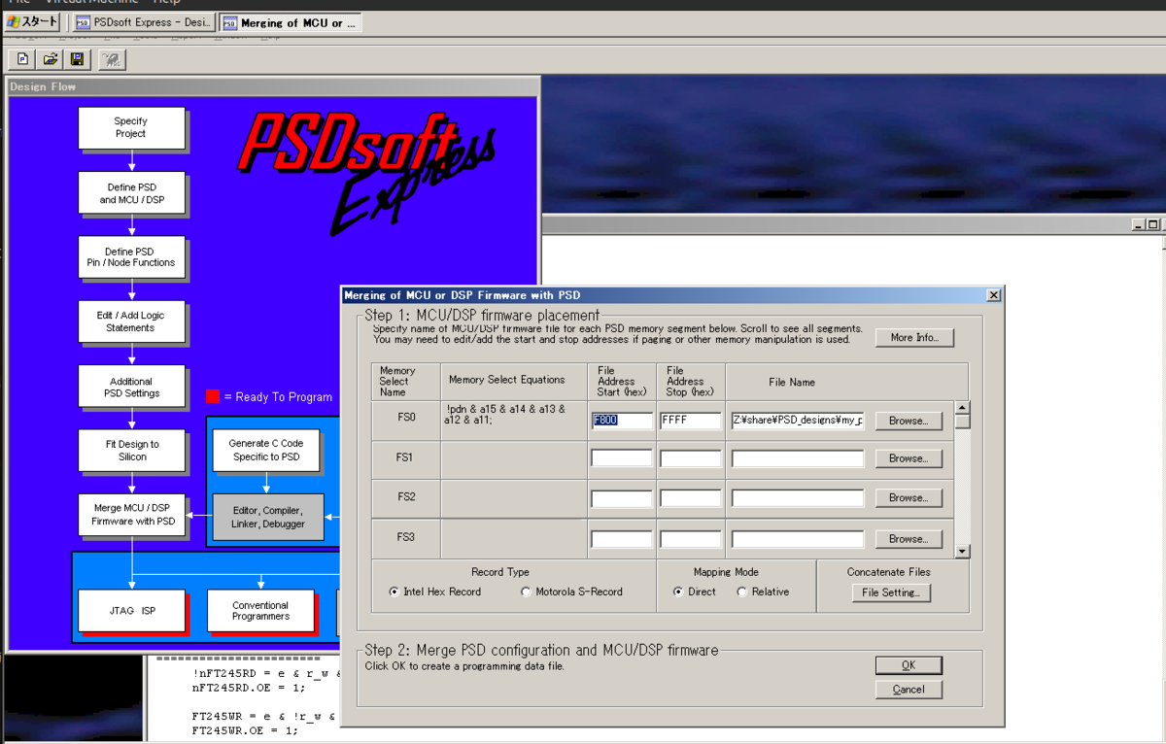Focus the FS3 File Address Start field
The width and height of the screenshot is (1166, 744).
621,539
